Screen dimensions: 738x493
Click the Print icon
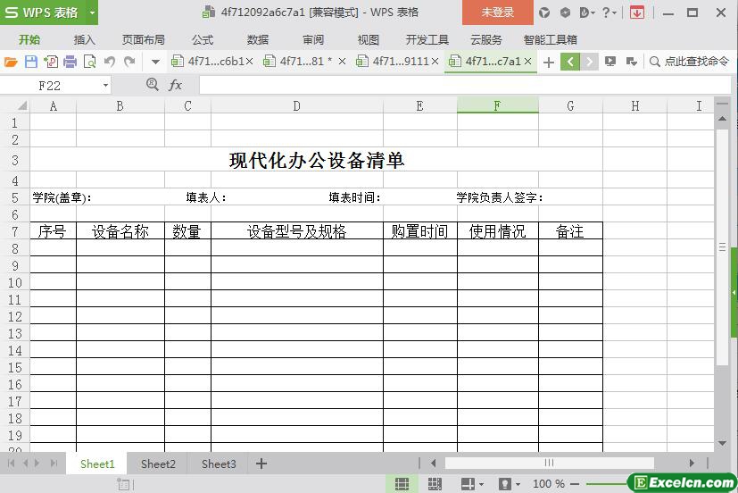click(70, 62)
